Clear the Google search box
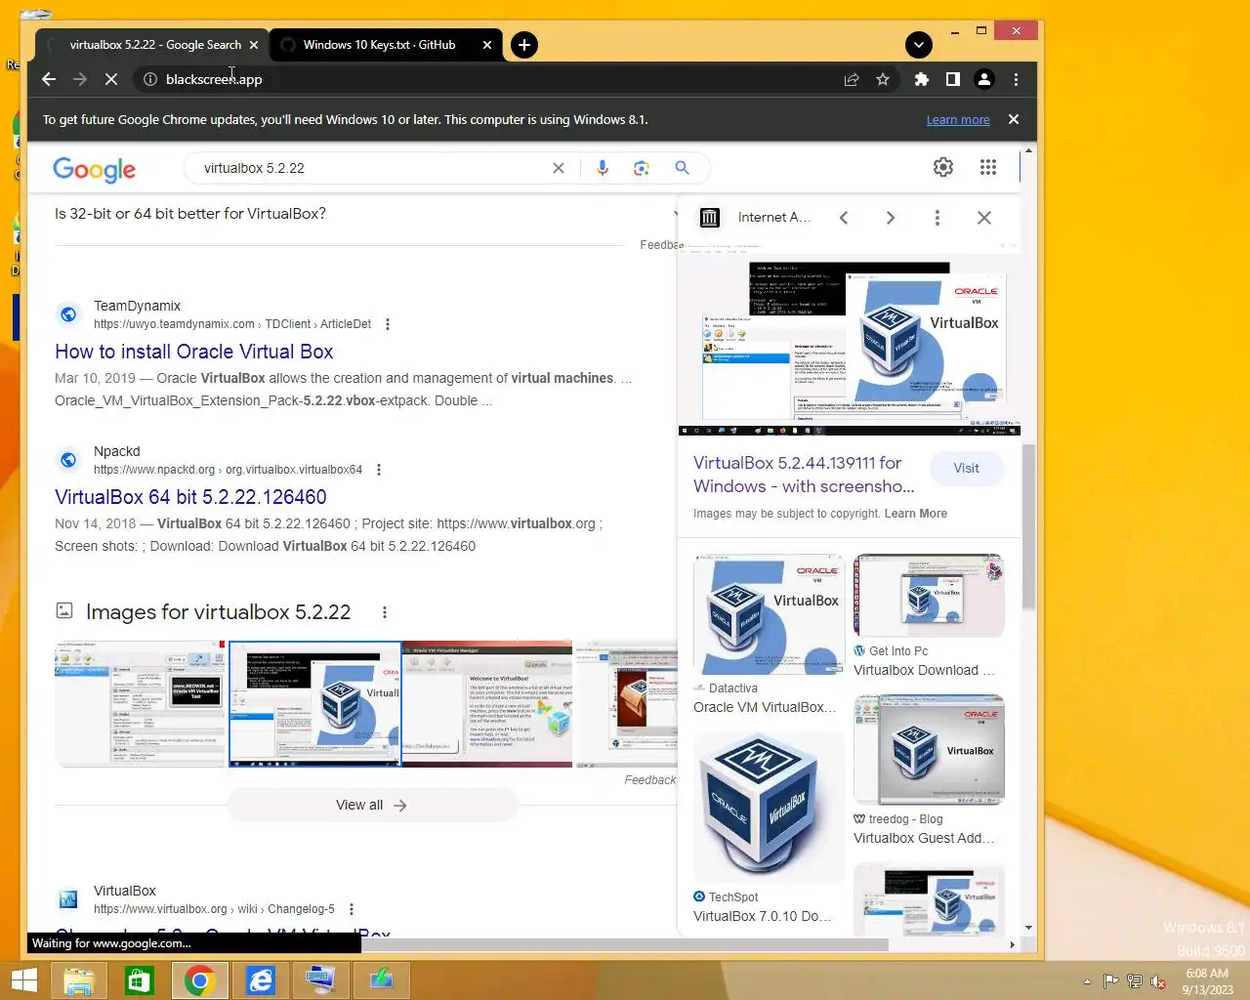The image size is (1250, 1000). pos(559,168)
